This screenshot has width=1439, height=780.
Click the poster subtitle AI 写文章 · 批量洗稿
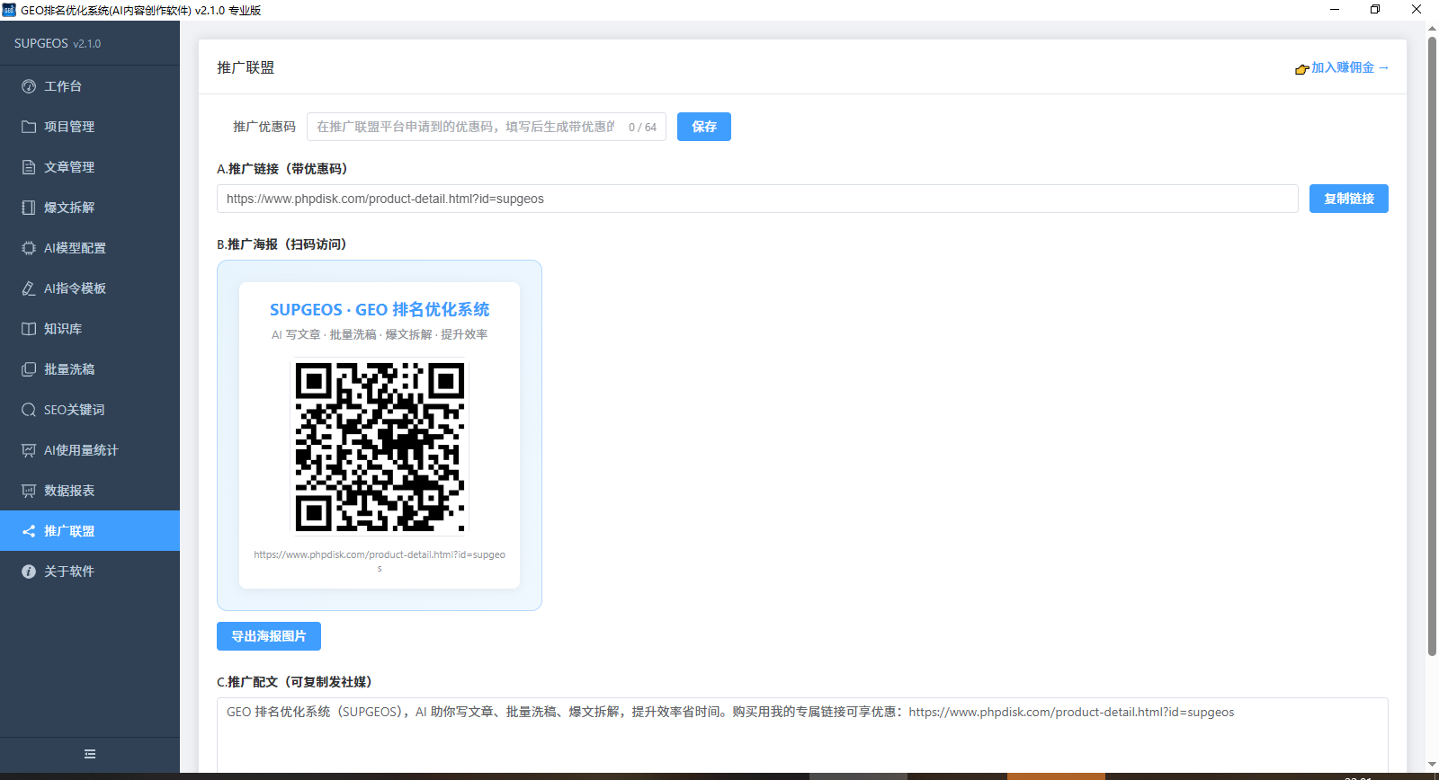pyautogui.click(x=380, y=334)
